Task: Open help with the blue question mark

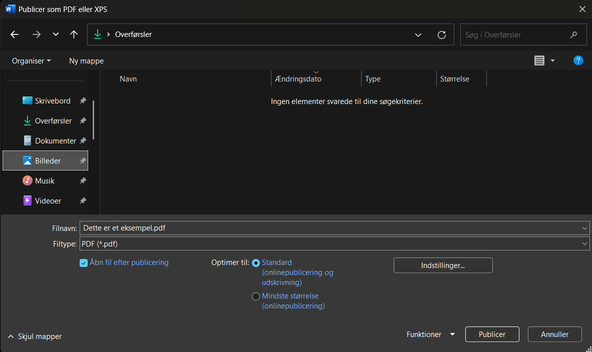Action: tap(578, 60)
